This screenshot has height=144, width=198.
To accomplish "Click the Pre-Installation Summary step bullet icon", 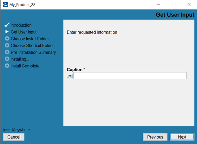I will coord(7,52).
